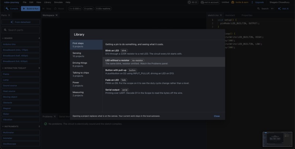This screenshot has width=295, height=149.
Task: Open the Fade an LED project
Action: coord(164,82)
